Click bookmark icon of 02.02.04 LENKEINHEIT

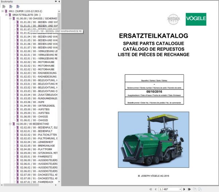(18, 142)
